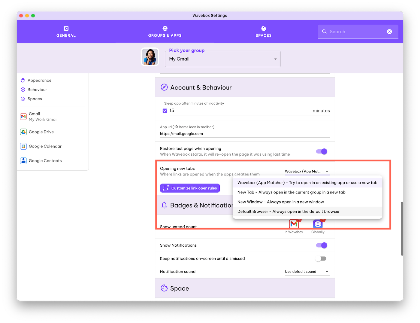
Task: Open Gmail My Work Gmail entry
Action: click(x=53, y=117)
